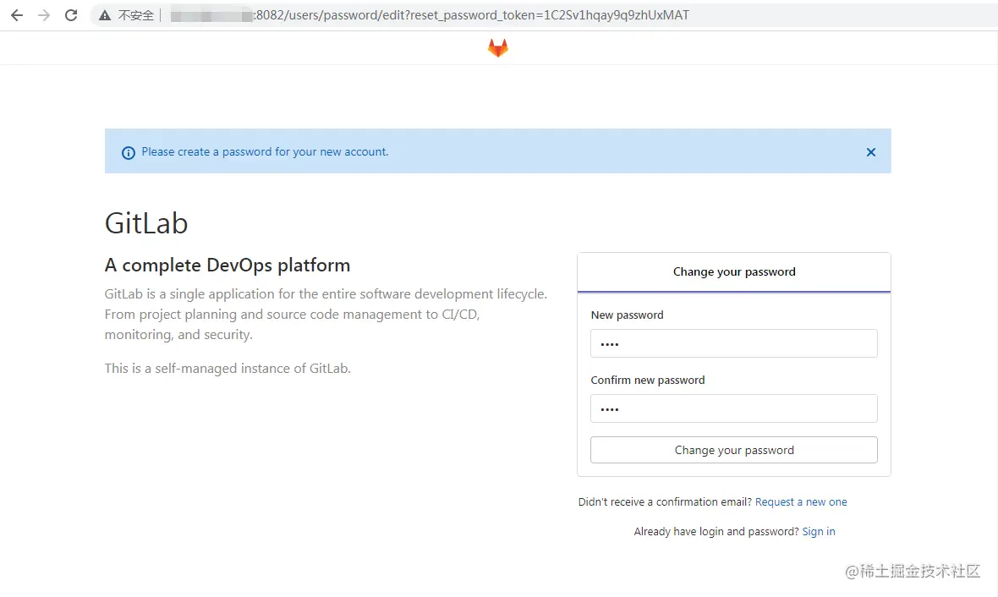Screen dimensions: 998x597
Task: Click the Please create a password message
Action: tap(265, 152)
